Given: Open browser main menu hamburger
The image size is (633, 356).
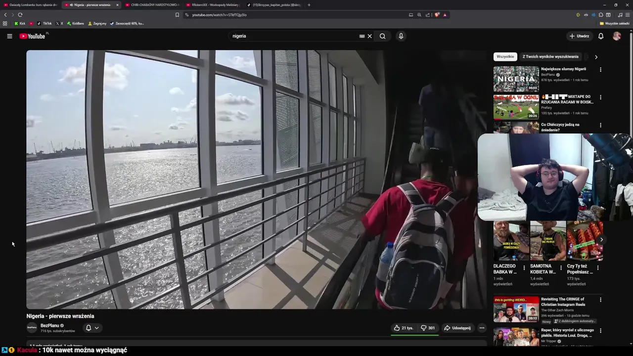Looking at the screenshot, I should (x=628, y=15).
